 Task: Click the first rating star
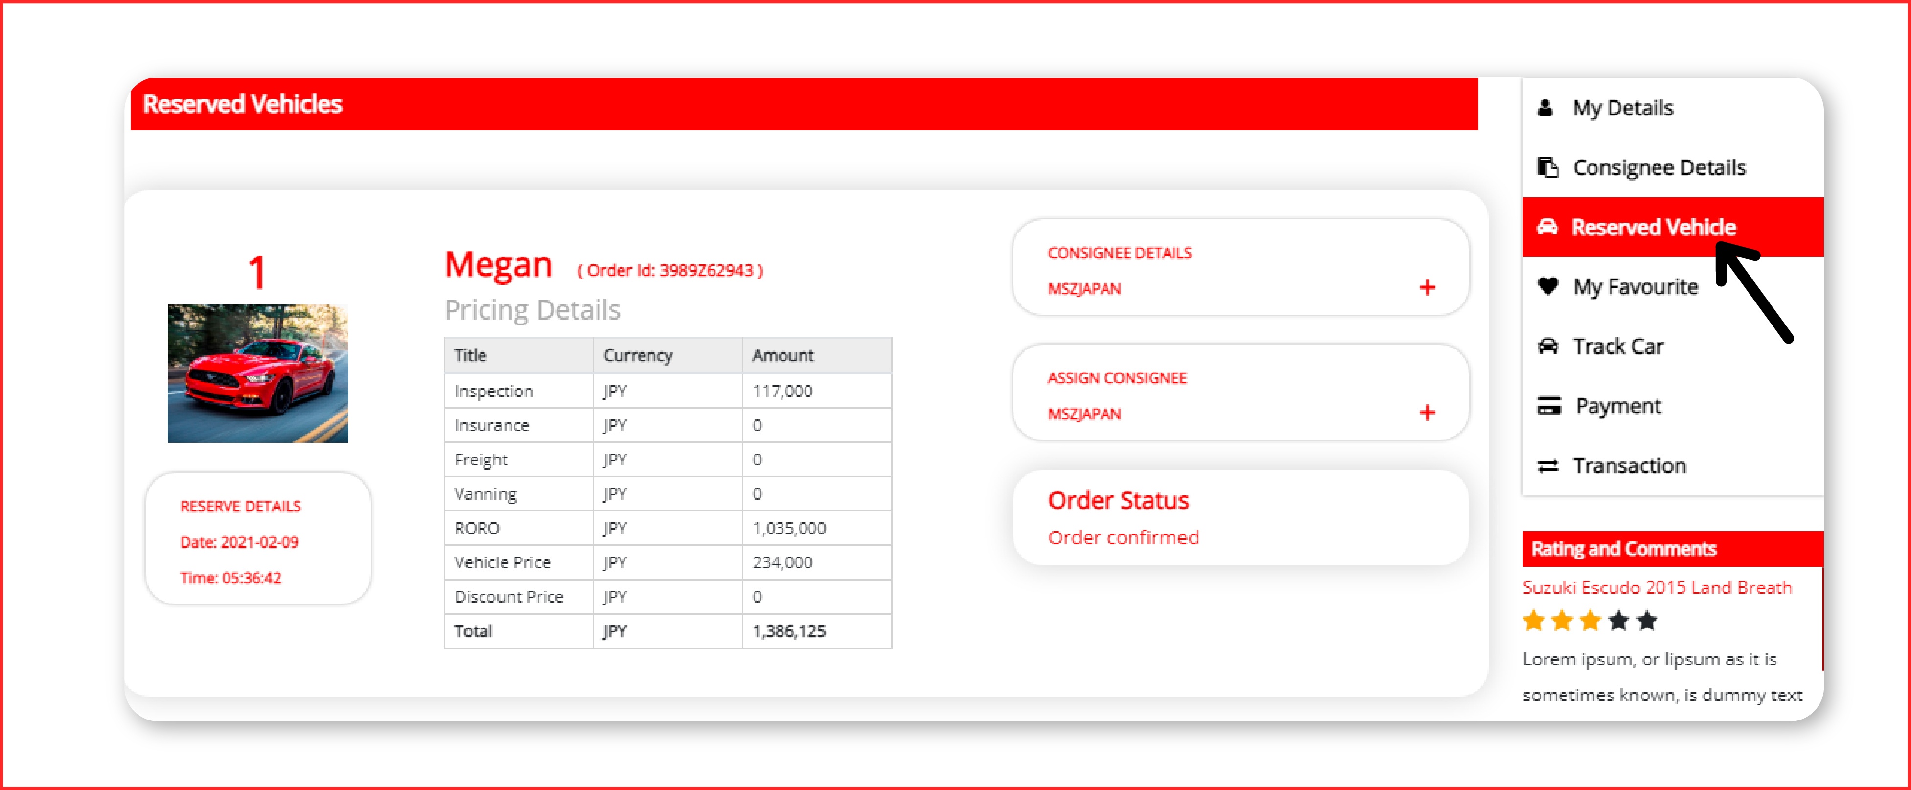pos(1533,621)
